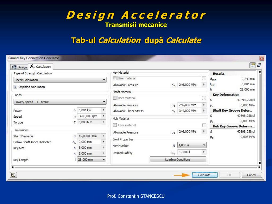This screenshot has width=272, height=204.
Task: Click the results report icon top right
Action: [x=259, y=65]
